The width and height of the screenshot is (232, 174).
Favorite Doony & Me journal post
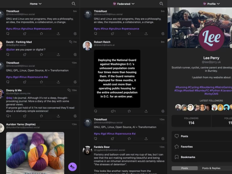click(41, 116)
